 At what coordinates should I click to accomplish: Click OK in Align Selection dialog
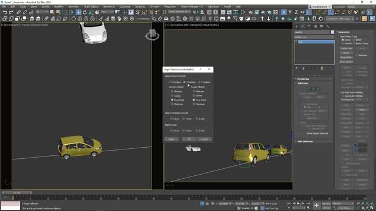pos(189,139)
